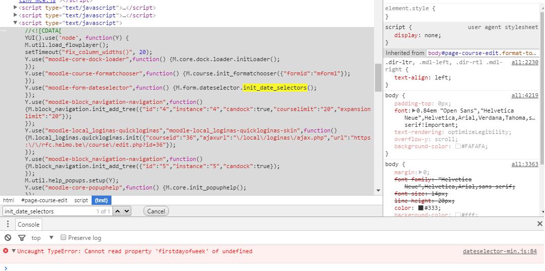Image resolution: width=545 pixels, height=271 pixels.
Task: Clear the console with the clear icon
Action: pyautogui.click(x=8, y=238)
